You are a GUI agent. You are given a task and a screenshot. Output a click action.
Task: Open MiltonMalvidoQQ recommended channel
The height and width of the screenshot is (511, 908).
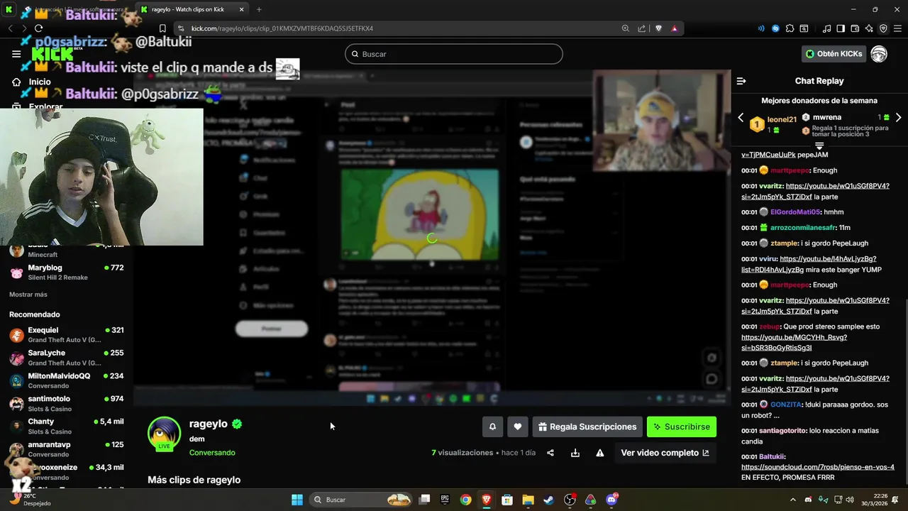(x=67, y=380)
